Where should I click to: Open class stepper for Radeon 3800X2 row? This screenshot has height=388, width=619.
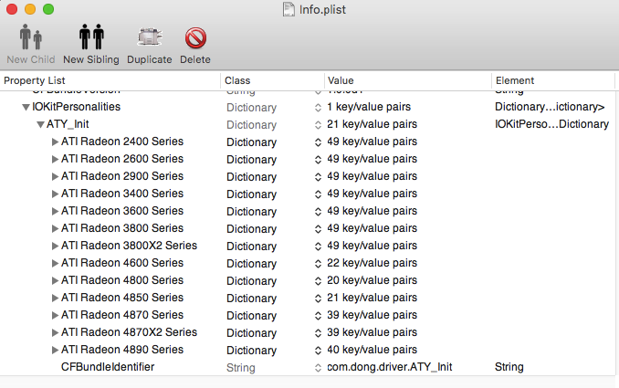(318, 246)
